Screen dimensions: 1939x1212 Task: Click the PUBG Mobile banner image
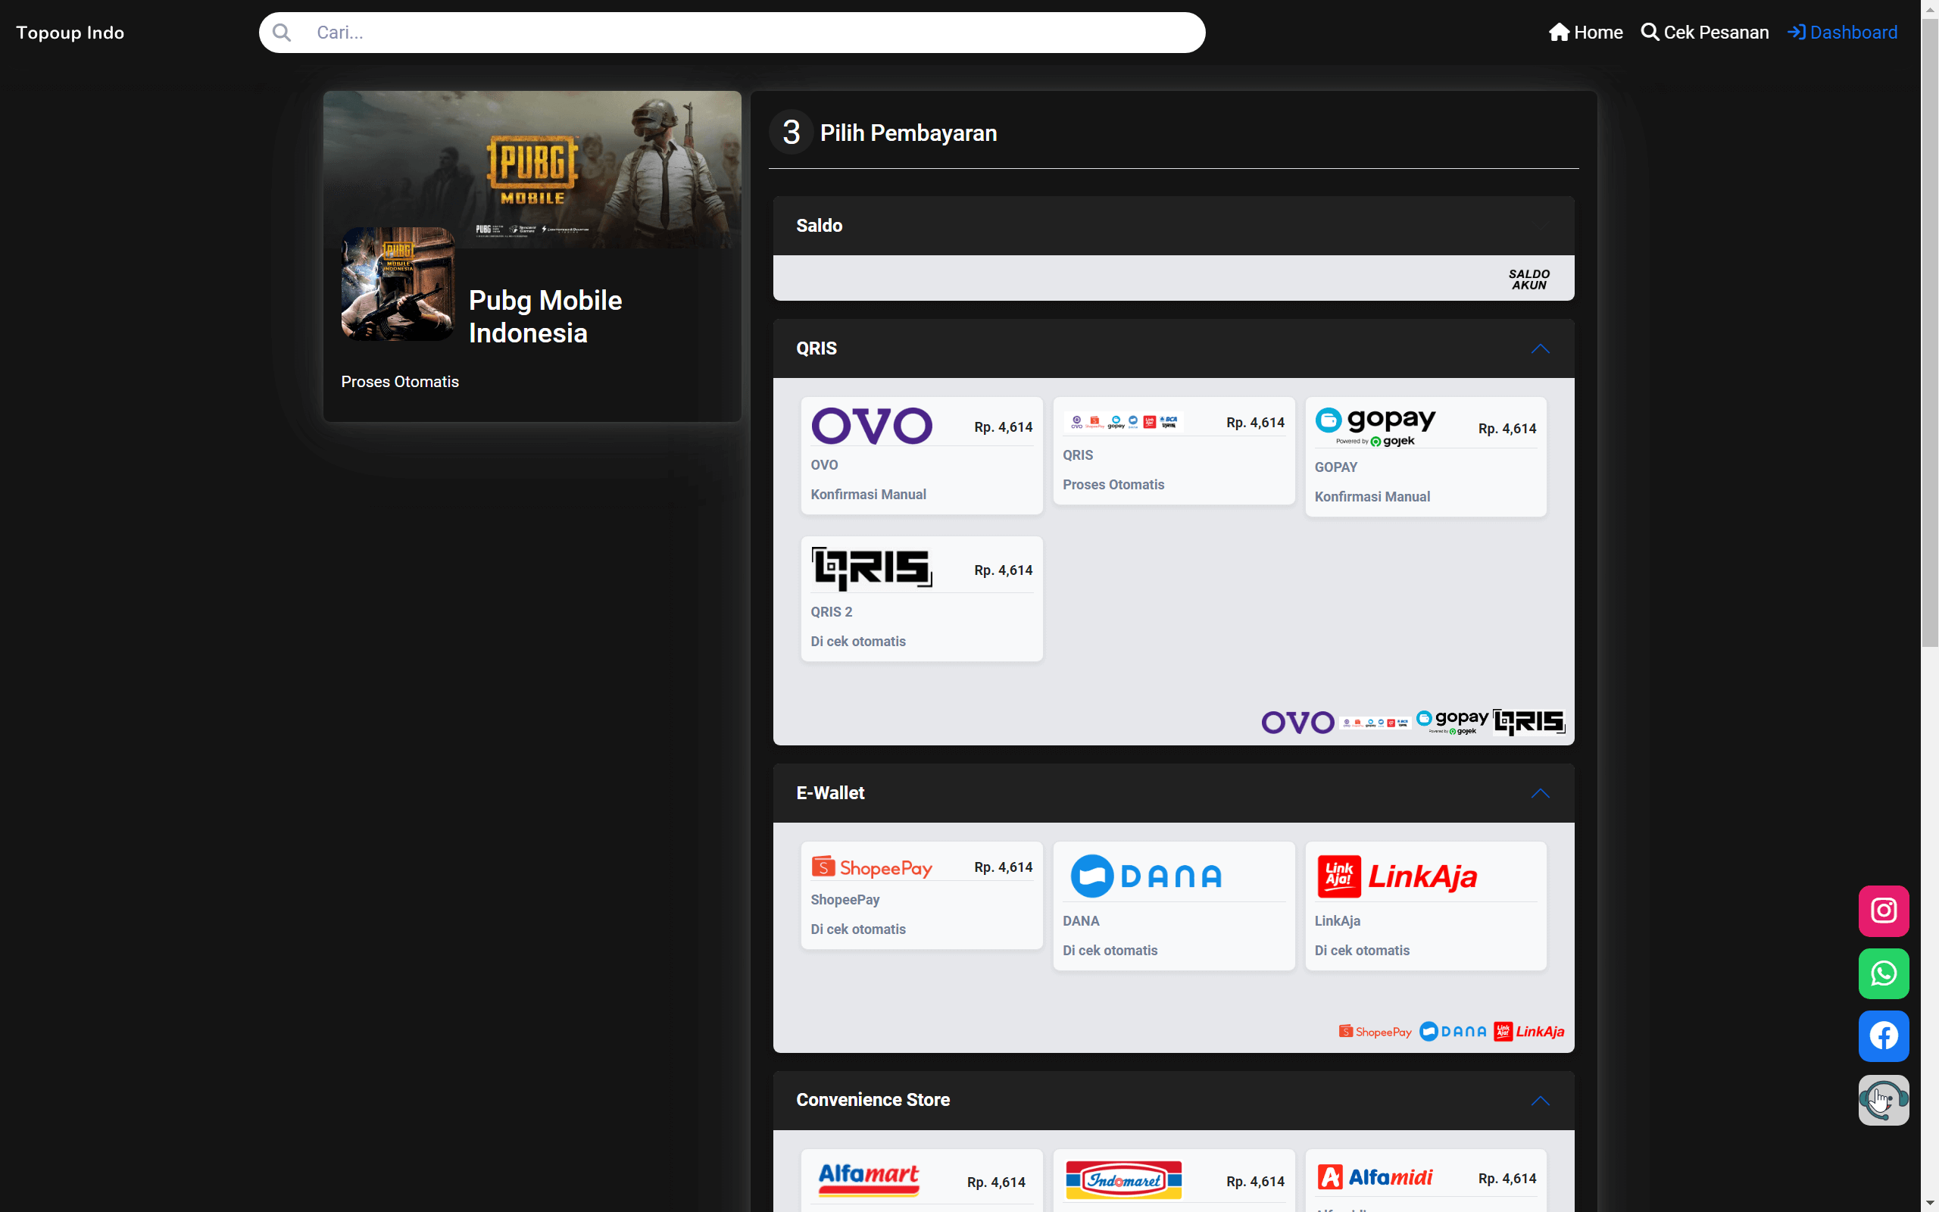[532, 169]
